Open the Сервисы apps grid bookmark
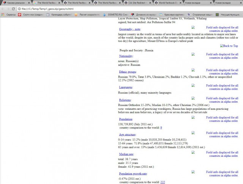The width and height of the screenshot is (243, 184). [x=8, y=14]
